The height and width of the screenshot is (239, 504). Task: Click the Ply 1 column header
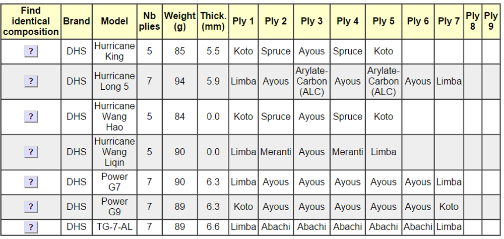(243, 21)
